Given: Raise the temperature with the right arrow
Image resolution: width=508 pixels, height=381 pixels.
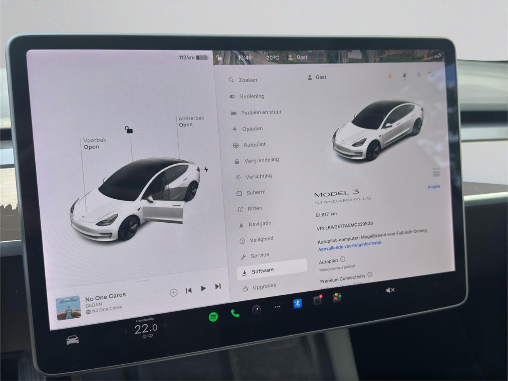Looking at the screenshot, I should coord(165,325).
